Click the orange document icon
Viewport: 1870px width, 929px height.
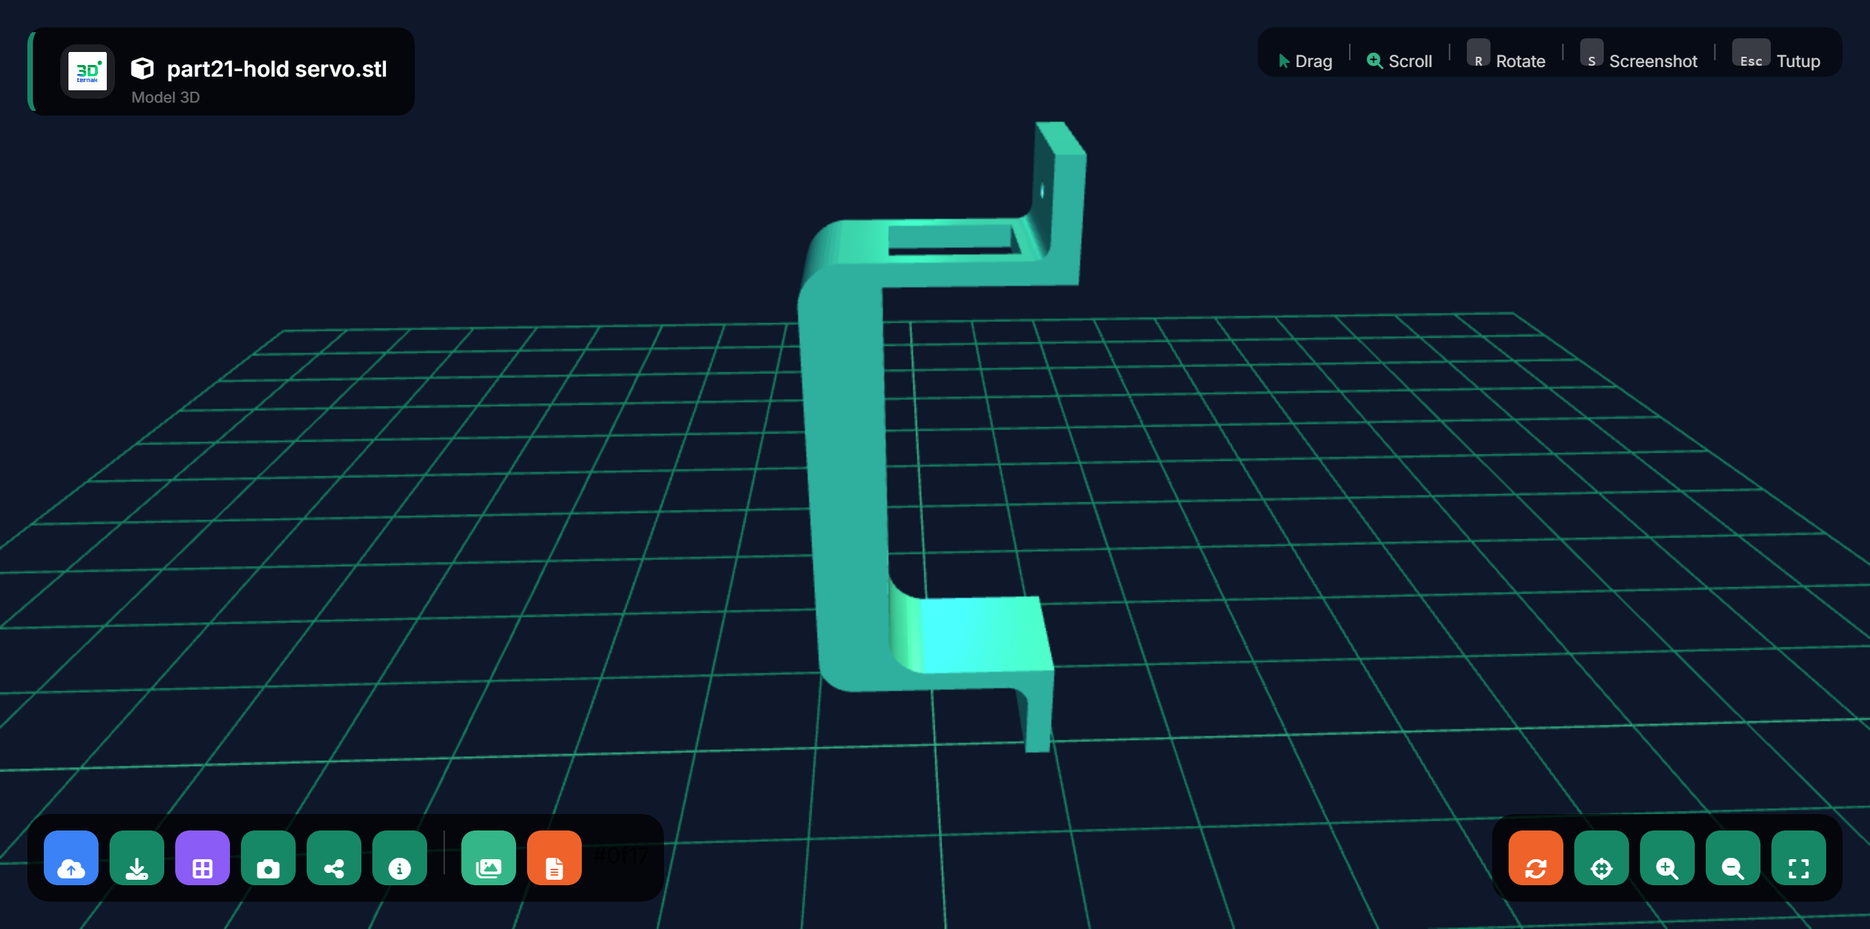(x=554, y=858)
